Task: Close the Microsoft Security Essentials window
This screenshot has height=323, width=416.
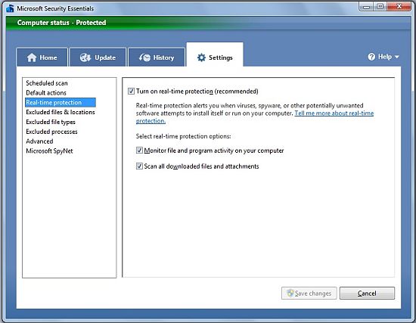Action: click(x=399, y=6)
